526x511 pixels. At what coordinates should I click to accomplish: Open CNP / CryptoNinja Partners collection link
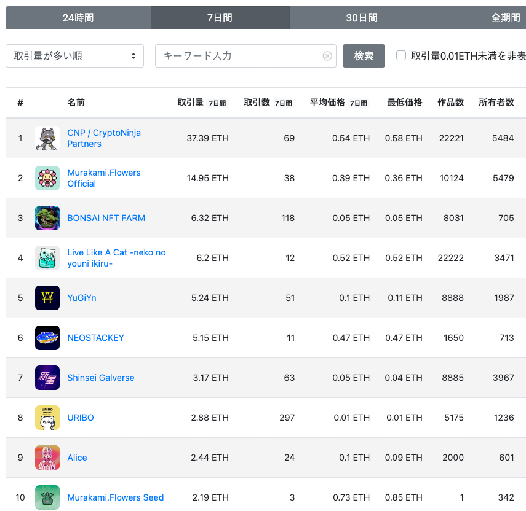pos(104,138)
